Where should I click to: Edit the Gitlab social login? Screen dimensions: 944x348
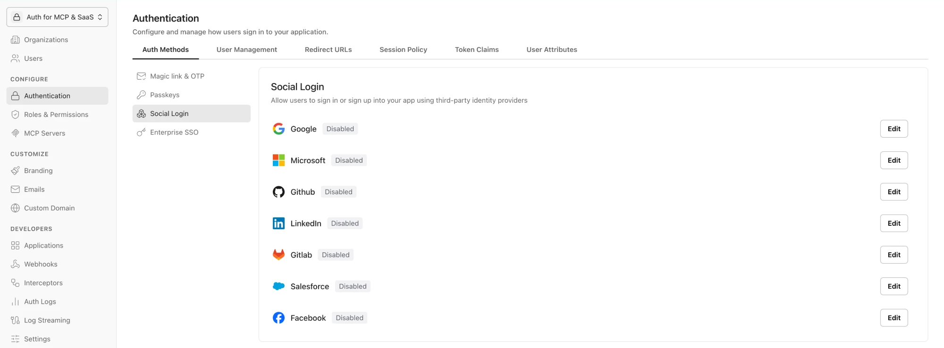pos(894,255)
